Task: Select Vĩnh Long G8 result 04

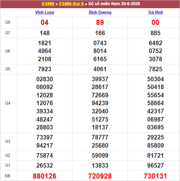Action: [45, 22]
